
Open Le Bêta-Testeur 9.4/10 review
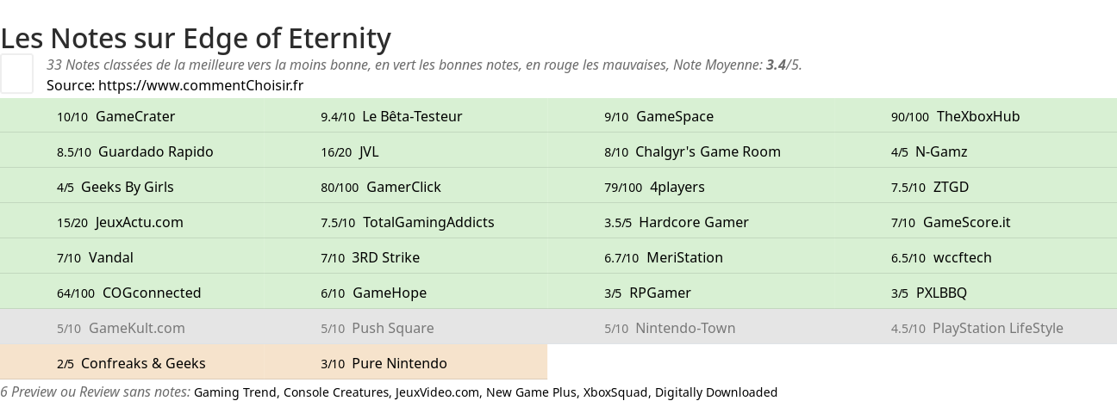391,116
